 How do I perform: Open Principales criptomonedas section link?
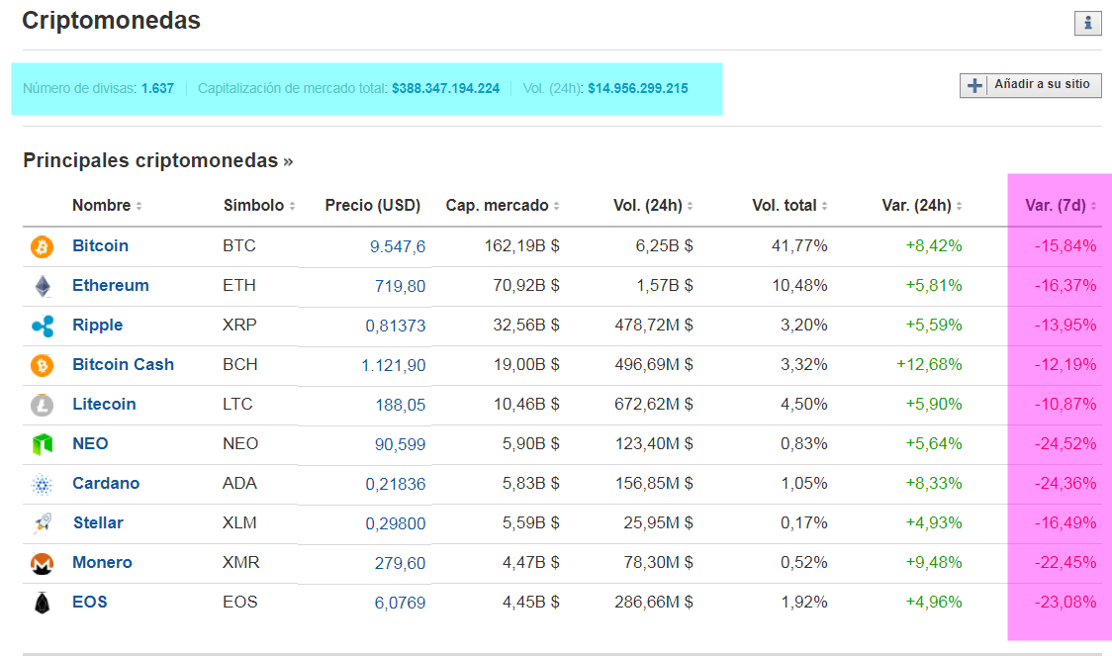point(157,160)
